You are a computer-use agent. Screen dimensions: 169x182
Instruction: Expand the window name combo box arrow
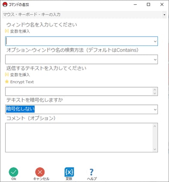pyautogui.click(x=155, y=41)
